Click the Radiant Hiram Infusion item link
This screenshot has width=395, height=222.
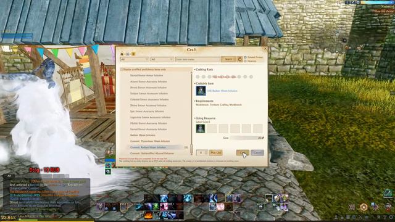(222, 91)
